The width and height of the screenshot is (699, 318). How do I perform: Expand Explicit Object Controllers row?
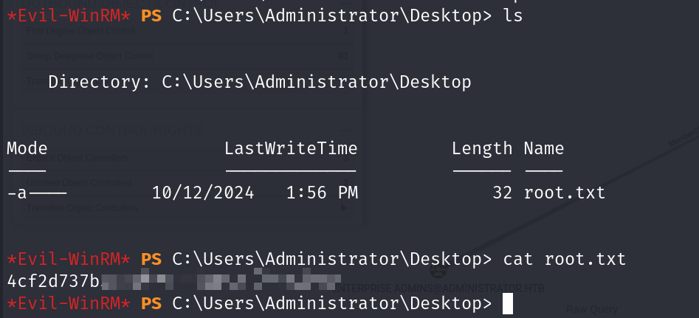187,158
